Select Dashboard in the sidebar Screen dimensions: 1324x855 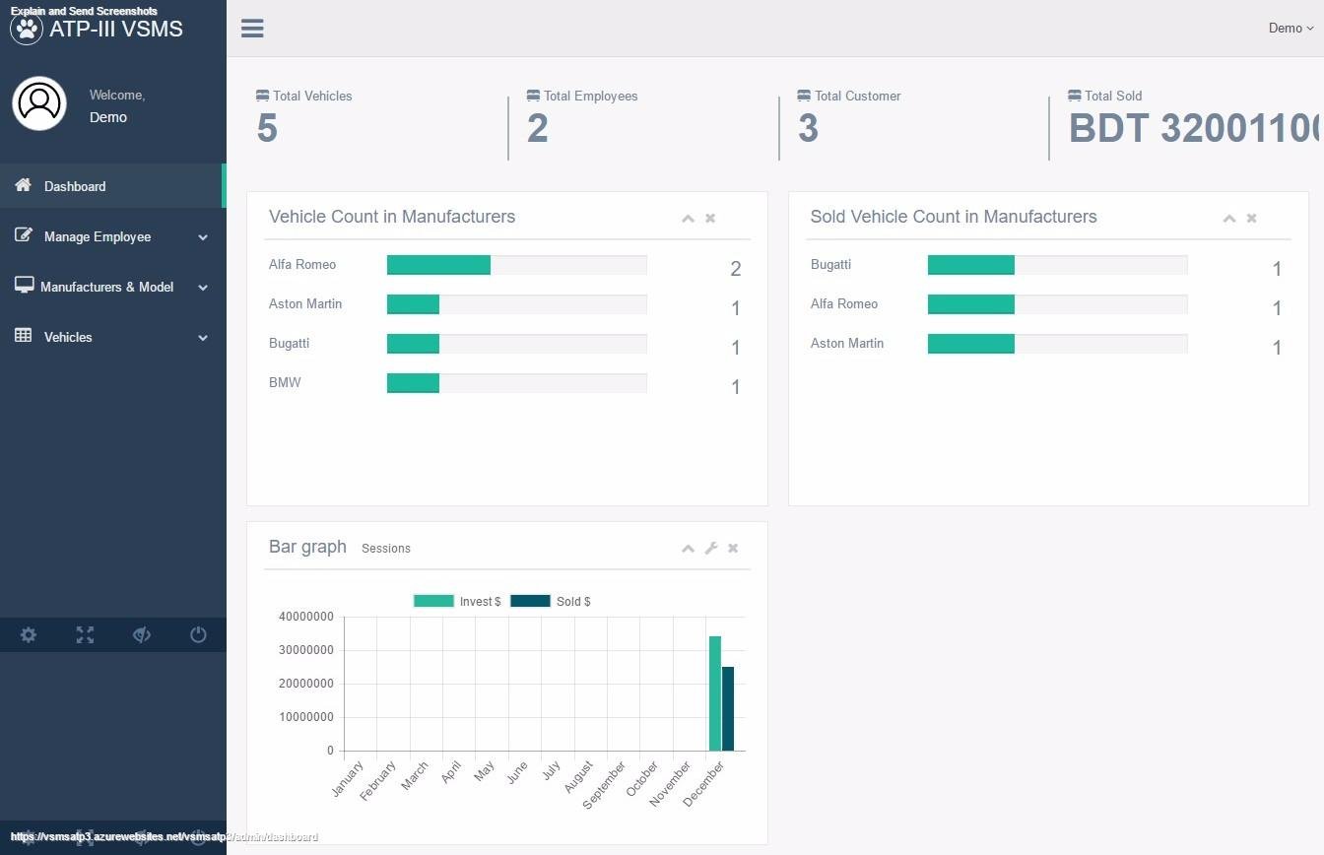[x=75, y=186]
